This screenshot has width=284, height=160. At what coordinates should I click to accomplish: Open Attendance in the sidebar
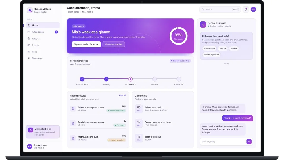point(43,32)
